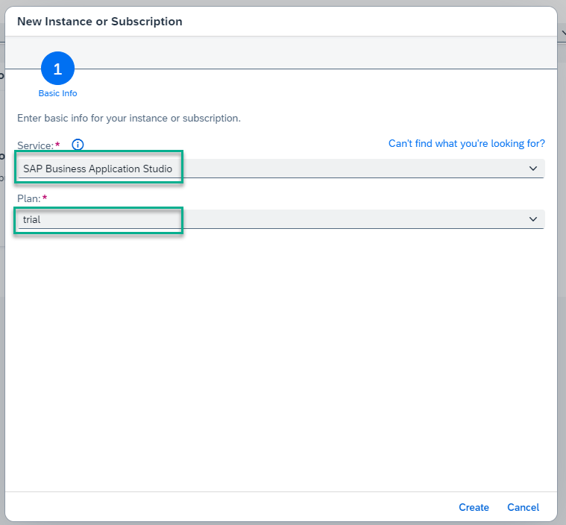This screenshot has height=525, width=566.
Task: Click the Service field label
Action: point(34,145)
